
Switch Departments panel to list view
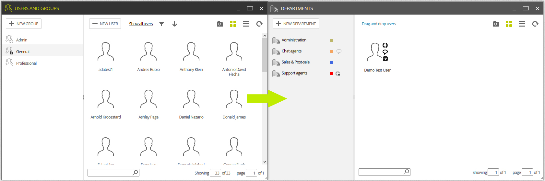coord(522,24)
